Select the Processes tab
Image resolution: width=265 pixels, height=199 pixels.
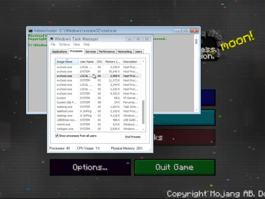tap(76, 51)
